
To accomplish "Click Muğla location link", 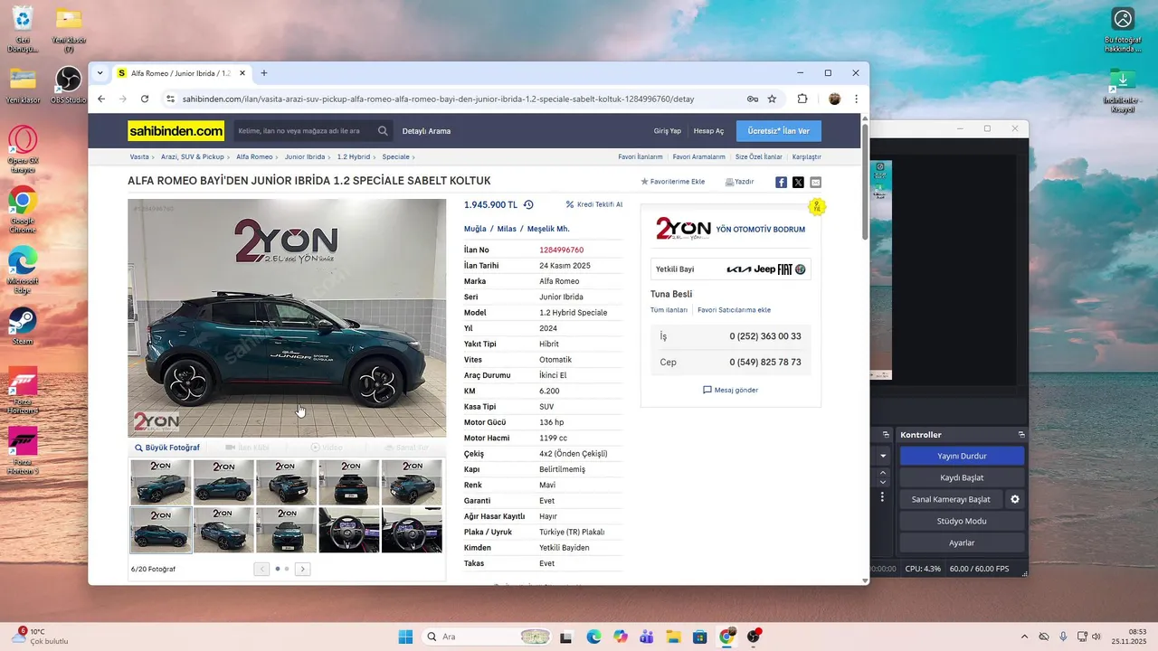I will point(475,229).
